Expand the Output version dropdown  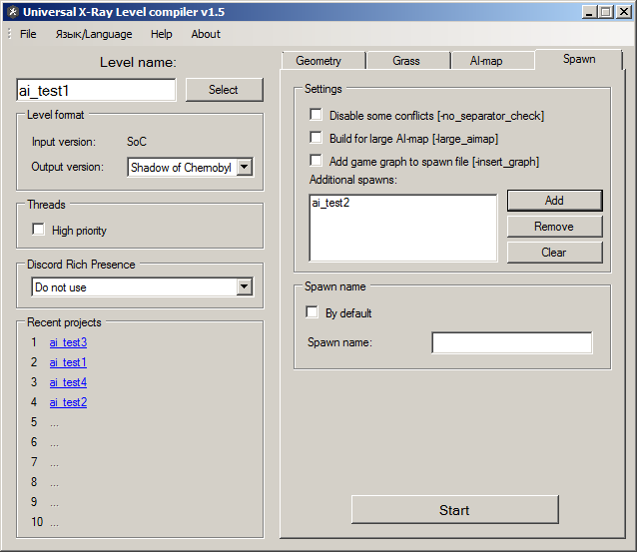pos(245,168)
